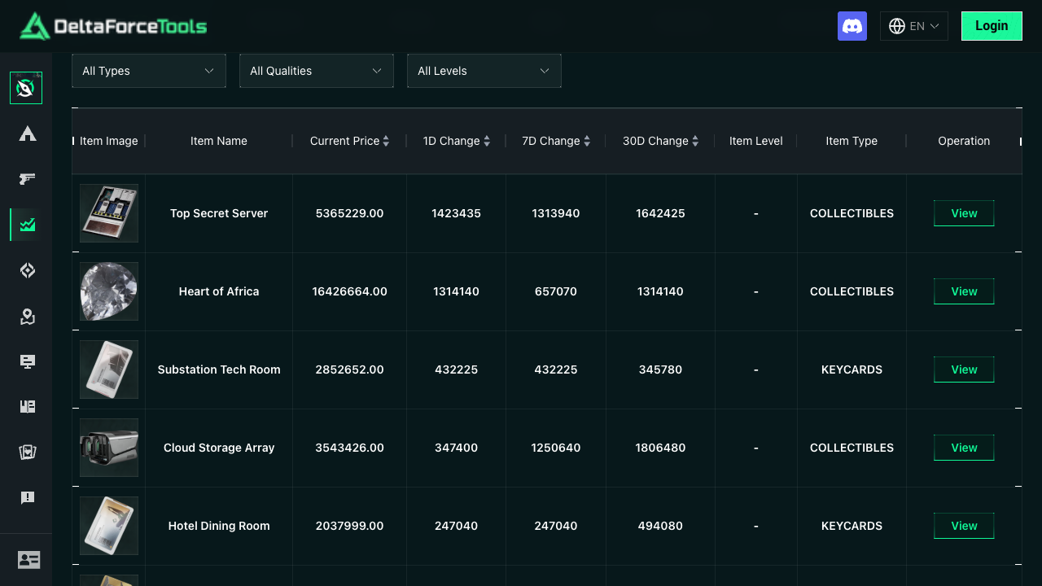Click the price 2037999.00
Image resolution: width=1042 pixels, height=586 pixels.
click(349, 526)
